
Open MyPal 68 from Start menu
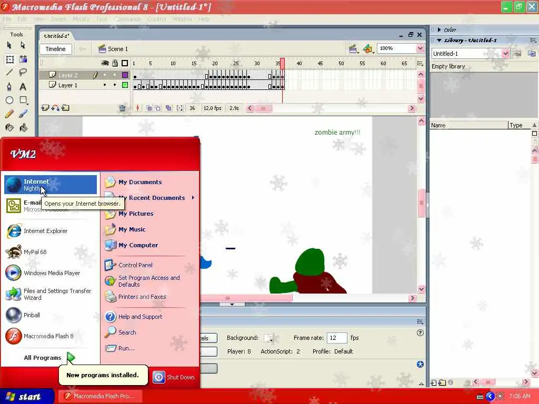[x=51, y=252]
